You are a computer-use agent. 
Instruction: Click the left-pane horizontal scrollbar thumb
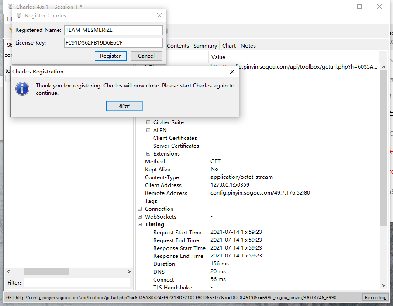[x=46, y=271]
